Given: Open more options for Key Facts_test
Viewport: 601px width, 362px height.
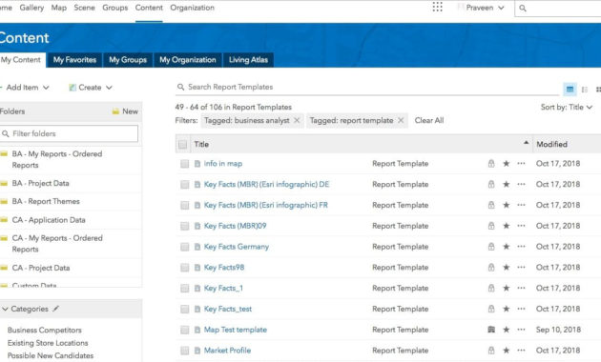Looking at the screenshot, I should [521, 309].
